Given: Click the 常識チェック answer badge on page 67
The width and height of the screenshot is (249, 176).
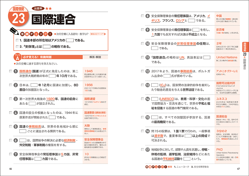Looking at the screenshot, I should (156, 167).
